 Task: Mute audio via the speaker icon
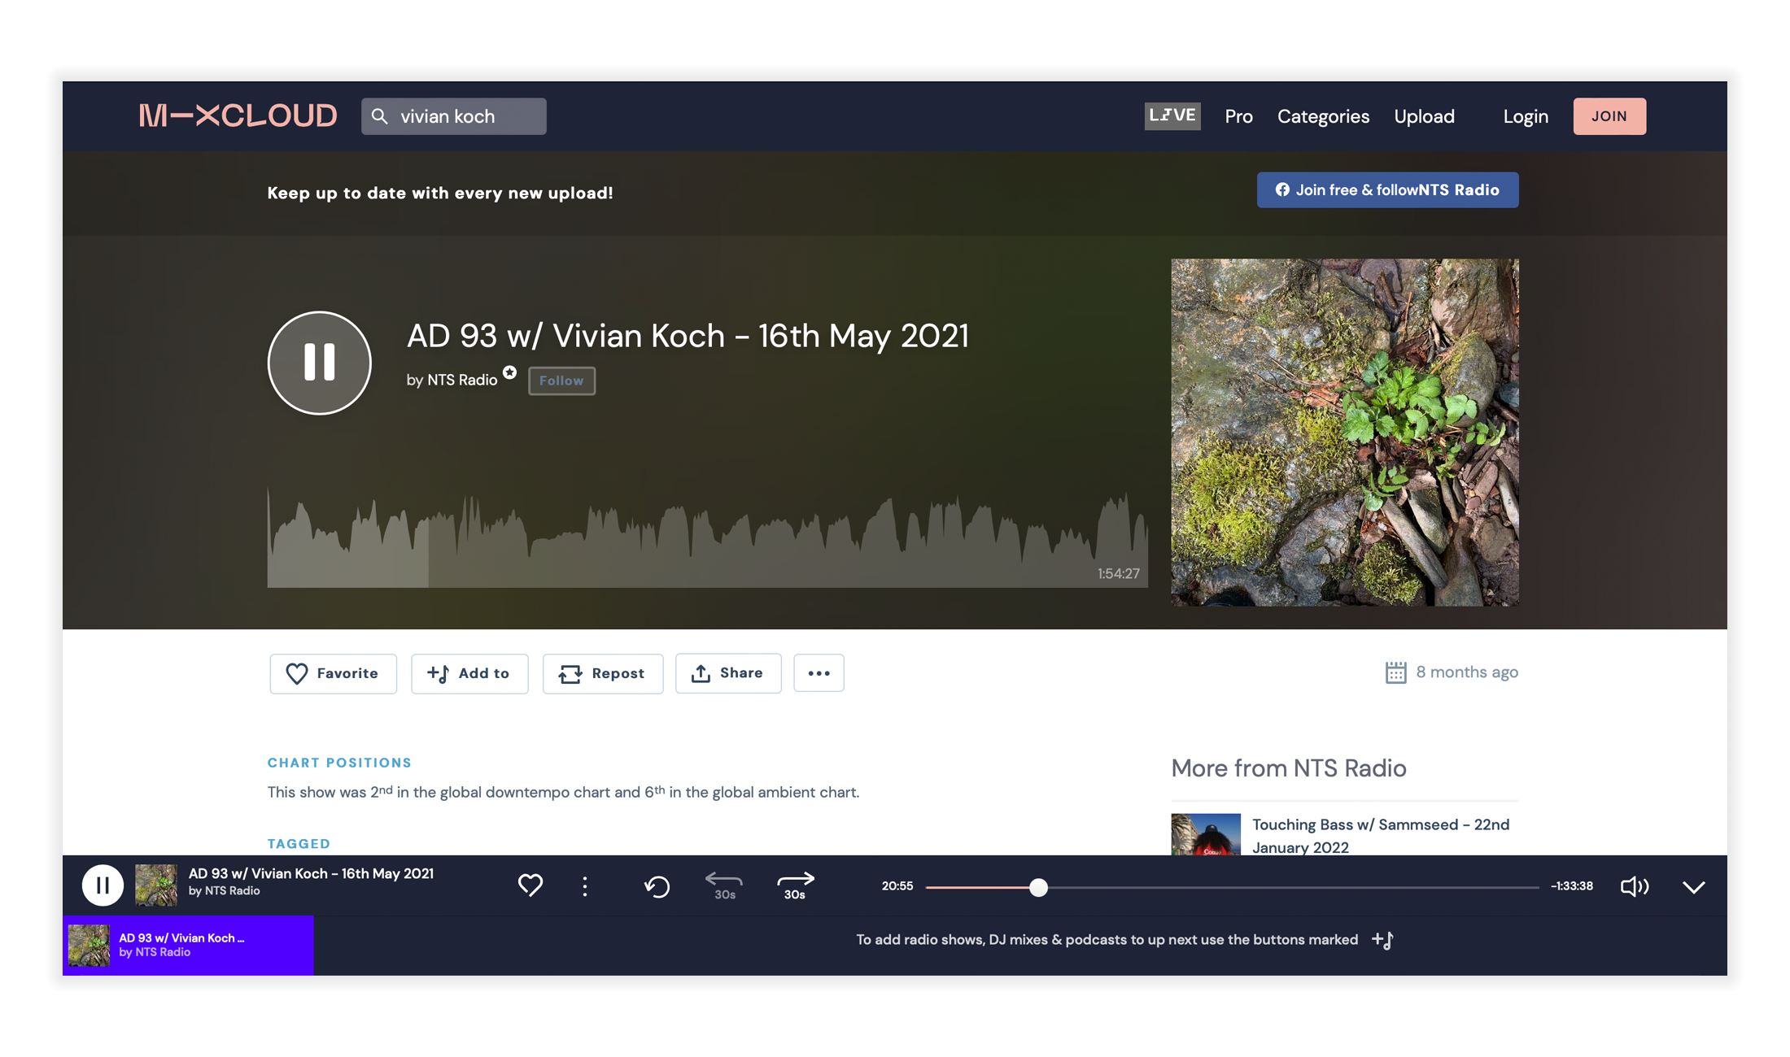tap(1635, 886)
